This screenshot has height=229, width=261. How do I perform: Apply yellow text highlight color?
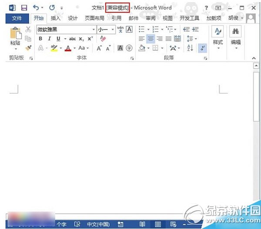pyautogui.click(x=54, y=48)
